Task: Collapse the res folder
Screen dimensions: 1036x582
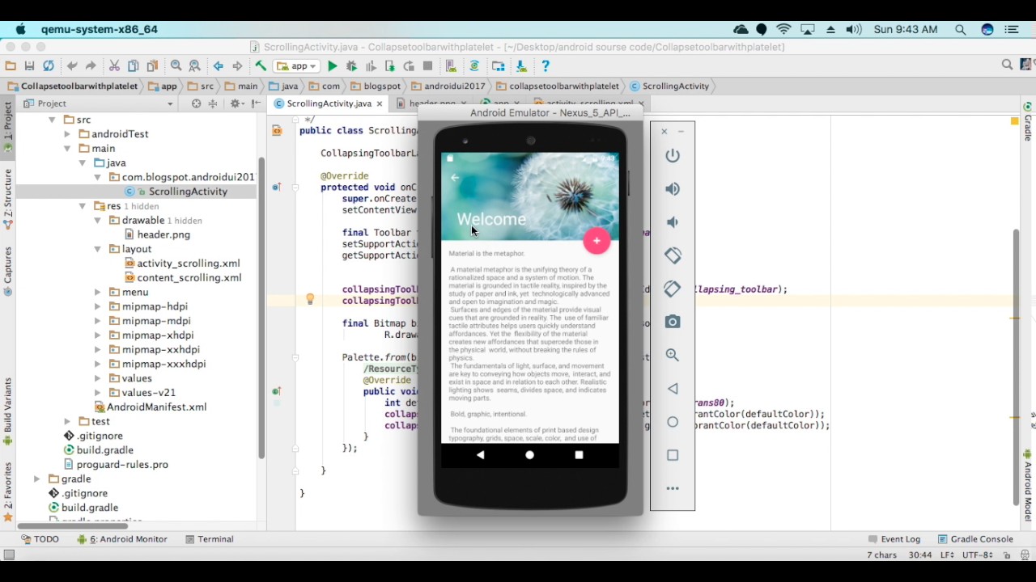Action: [83, 206]
